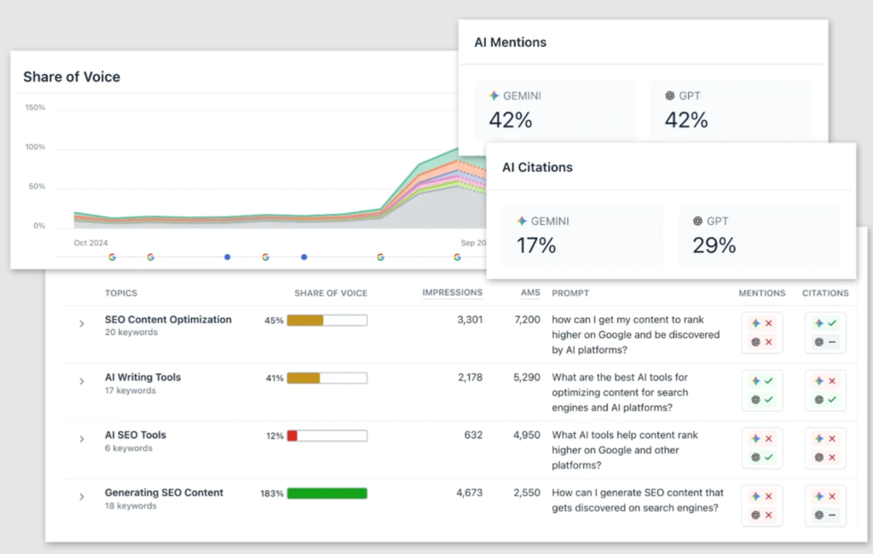Click the 42% value under GEMINI in AI Mentions

tap(511, 120)
